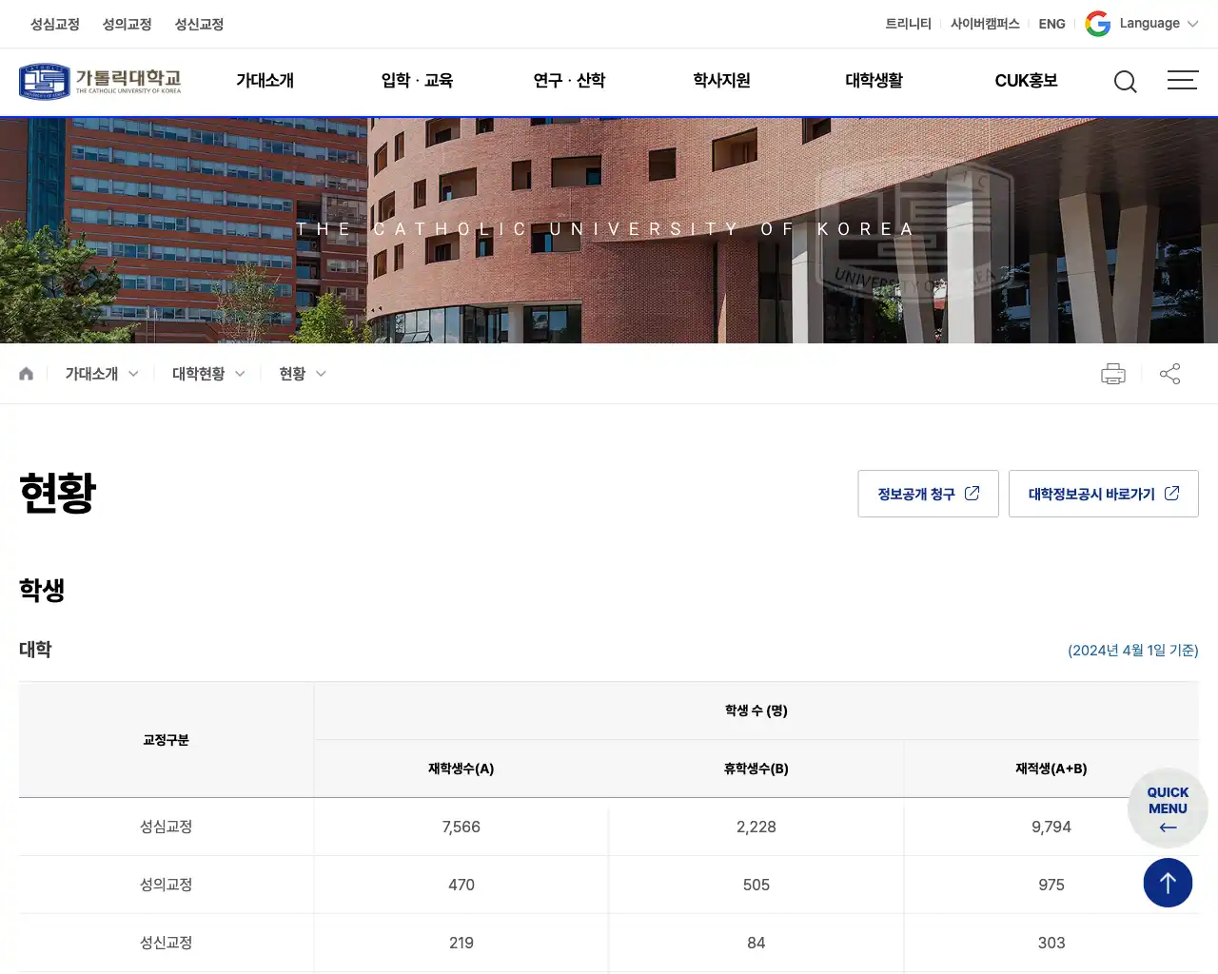1218x974 pixels.
Task: Click the 휴학생수(B) column header
Action: click(x=756, y=769)
